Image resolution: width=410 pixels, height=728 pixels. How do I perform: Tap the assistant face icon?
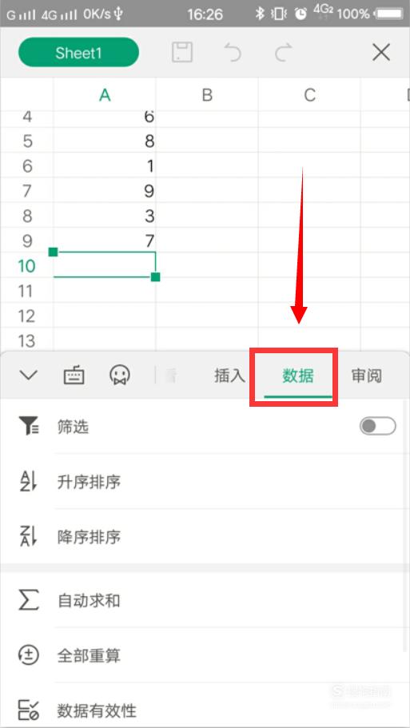(120, 375)
